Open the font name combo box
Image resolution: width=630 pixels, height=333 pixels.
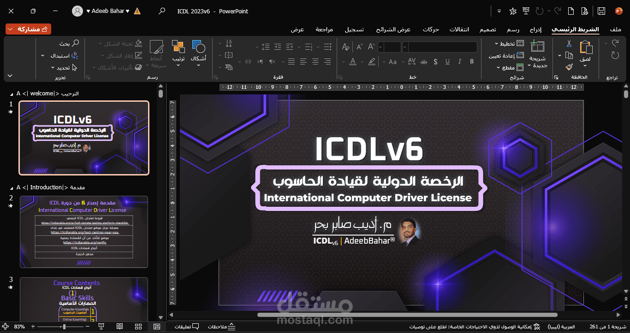point(440,47)
